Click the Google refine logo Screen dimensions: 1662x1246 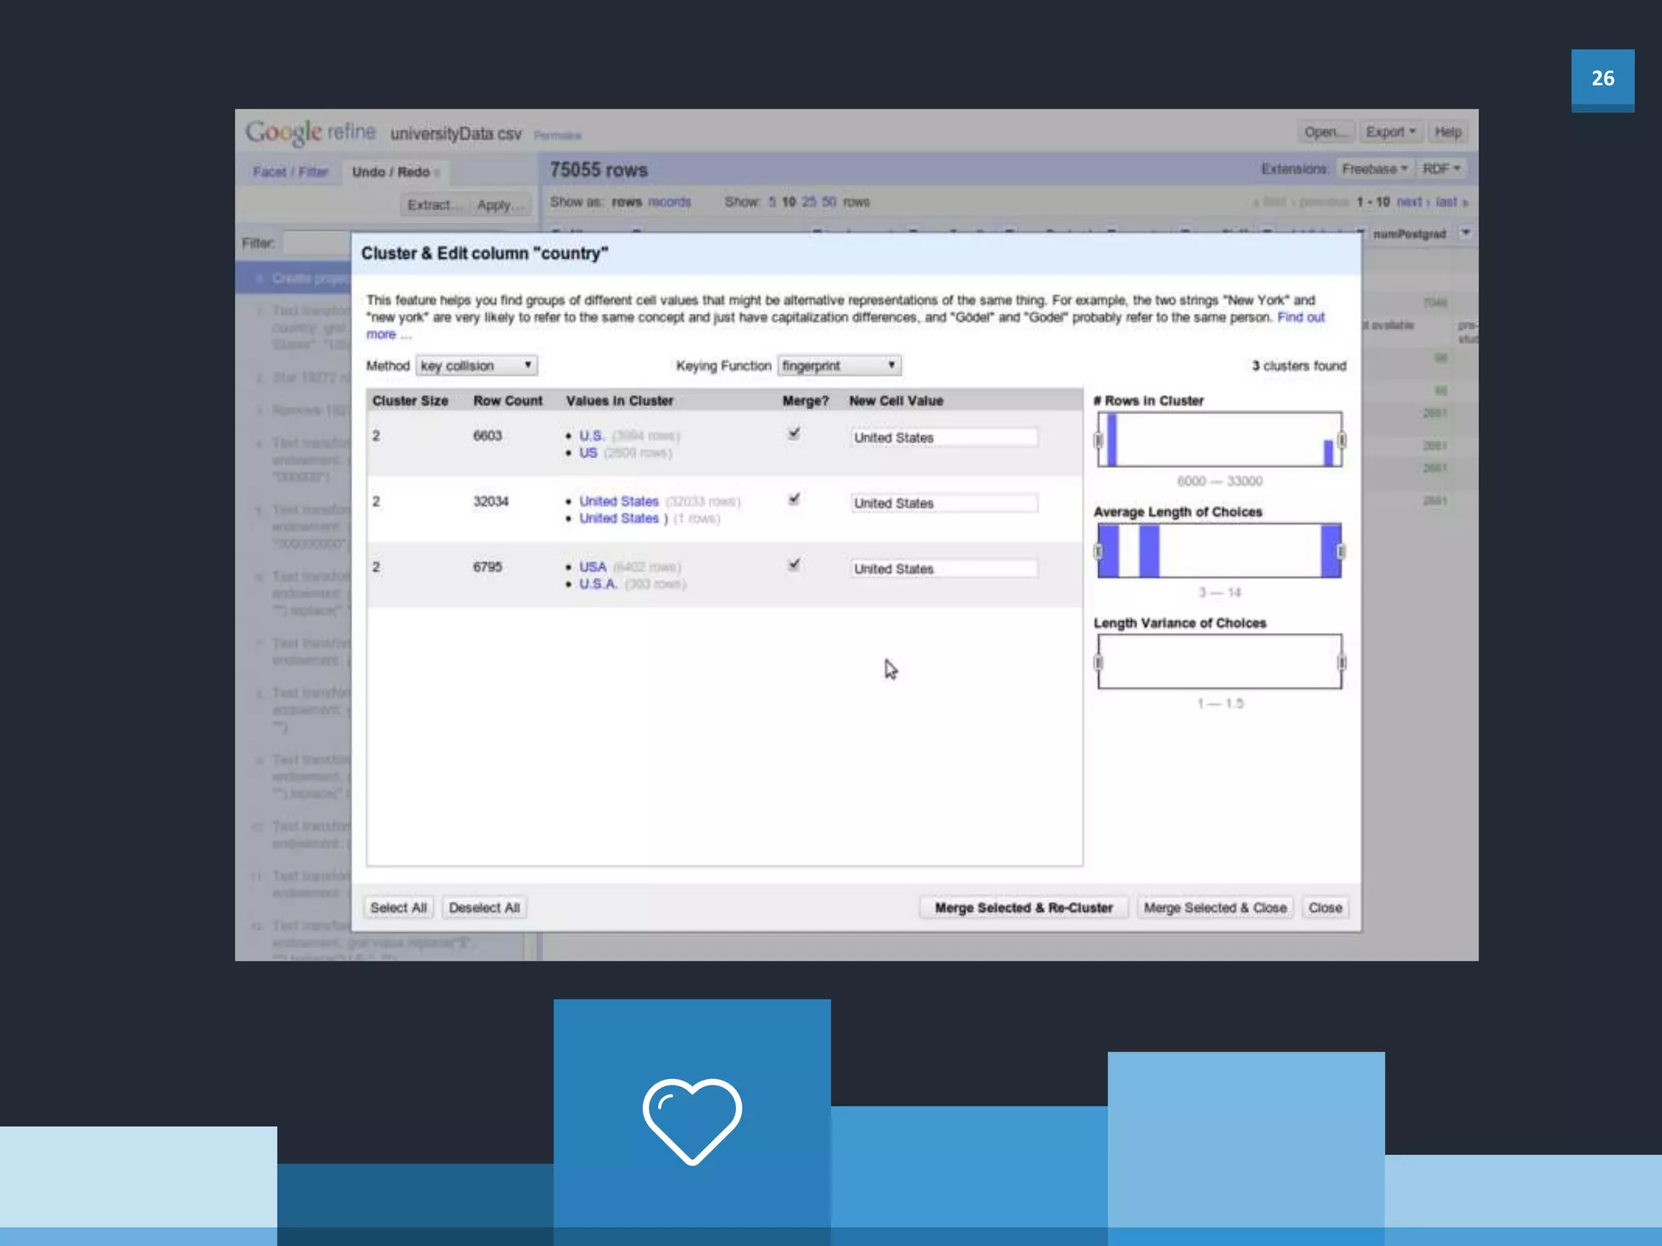[x=310, y=132]
